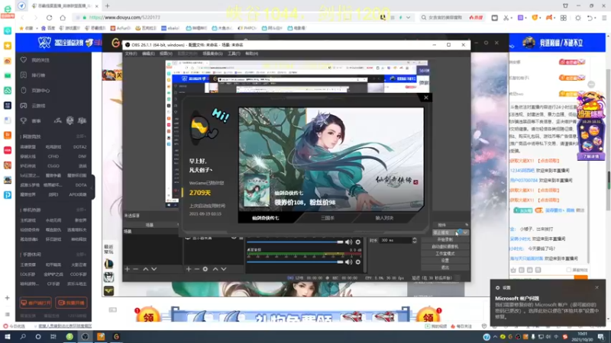
Task: Open OBS 编辑(E) menu
Action: click(x=148, y=53)
